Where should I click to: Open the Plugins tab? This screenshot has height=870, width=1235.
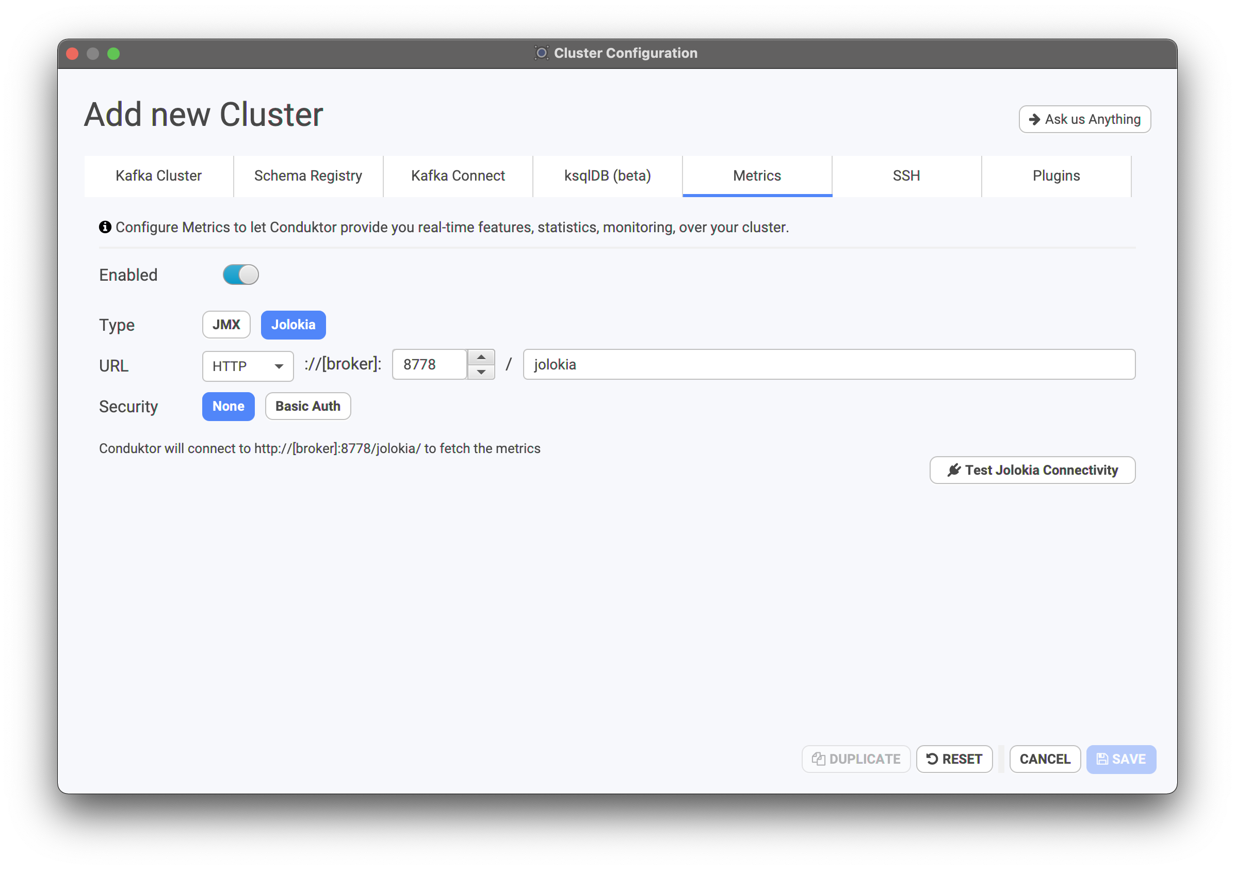click(1056, 176)
